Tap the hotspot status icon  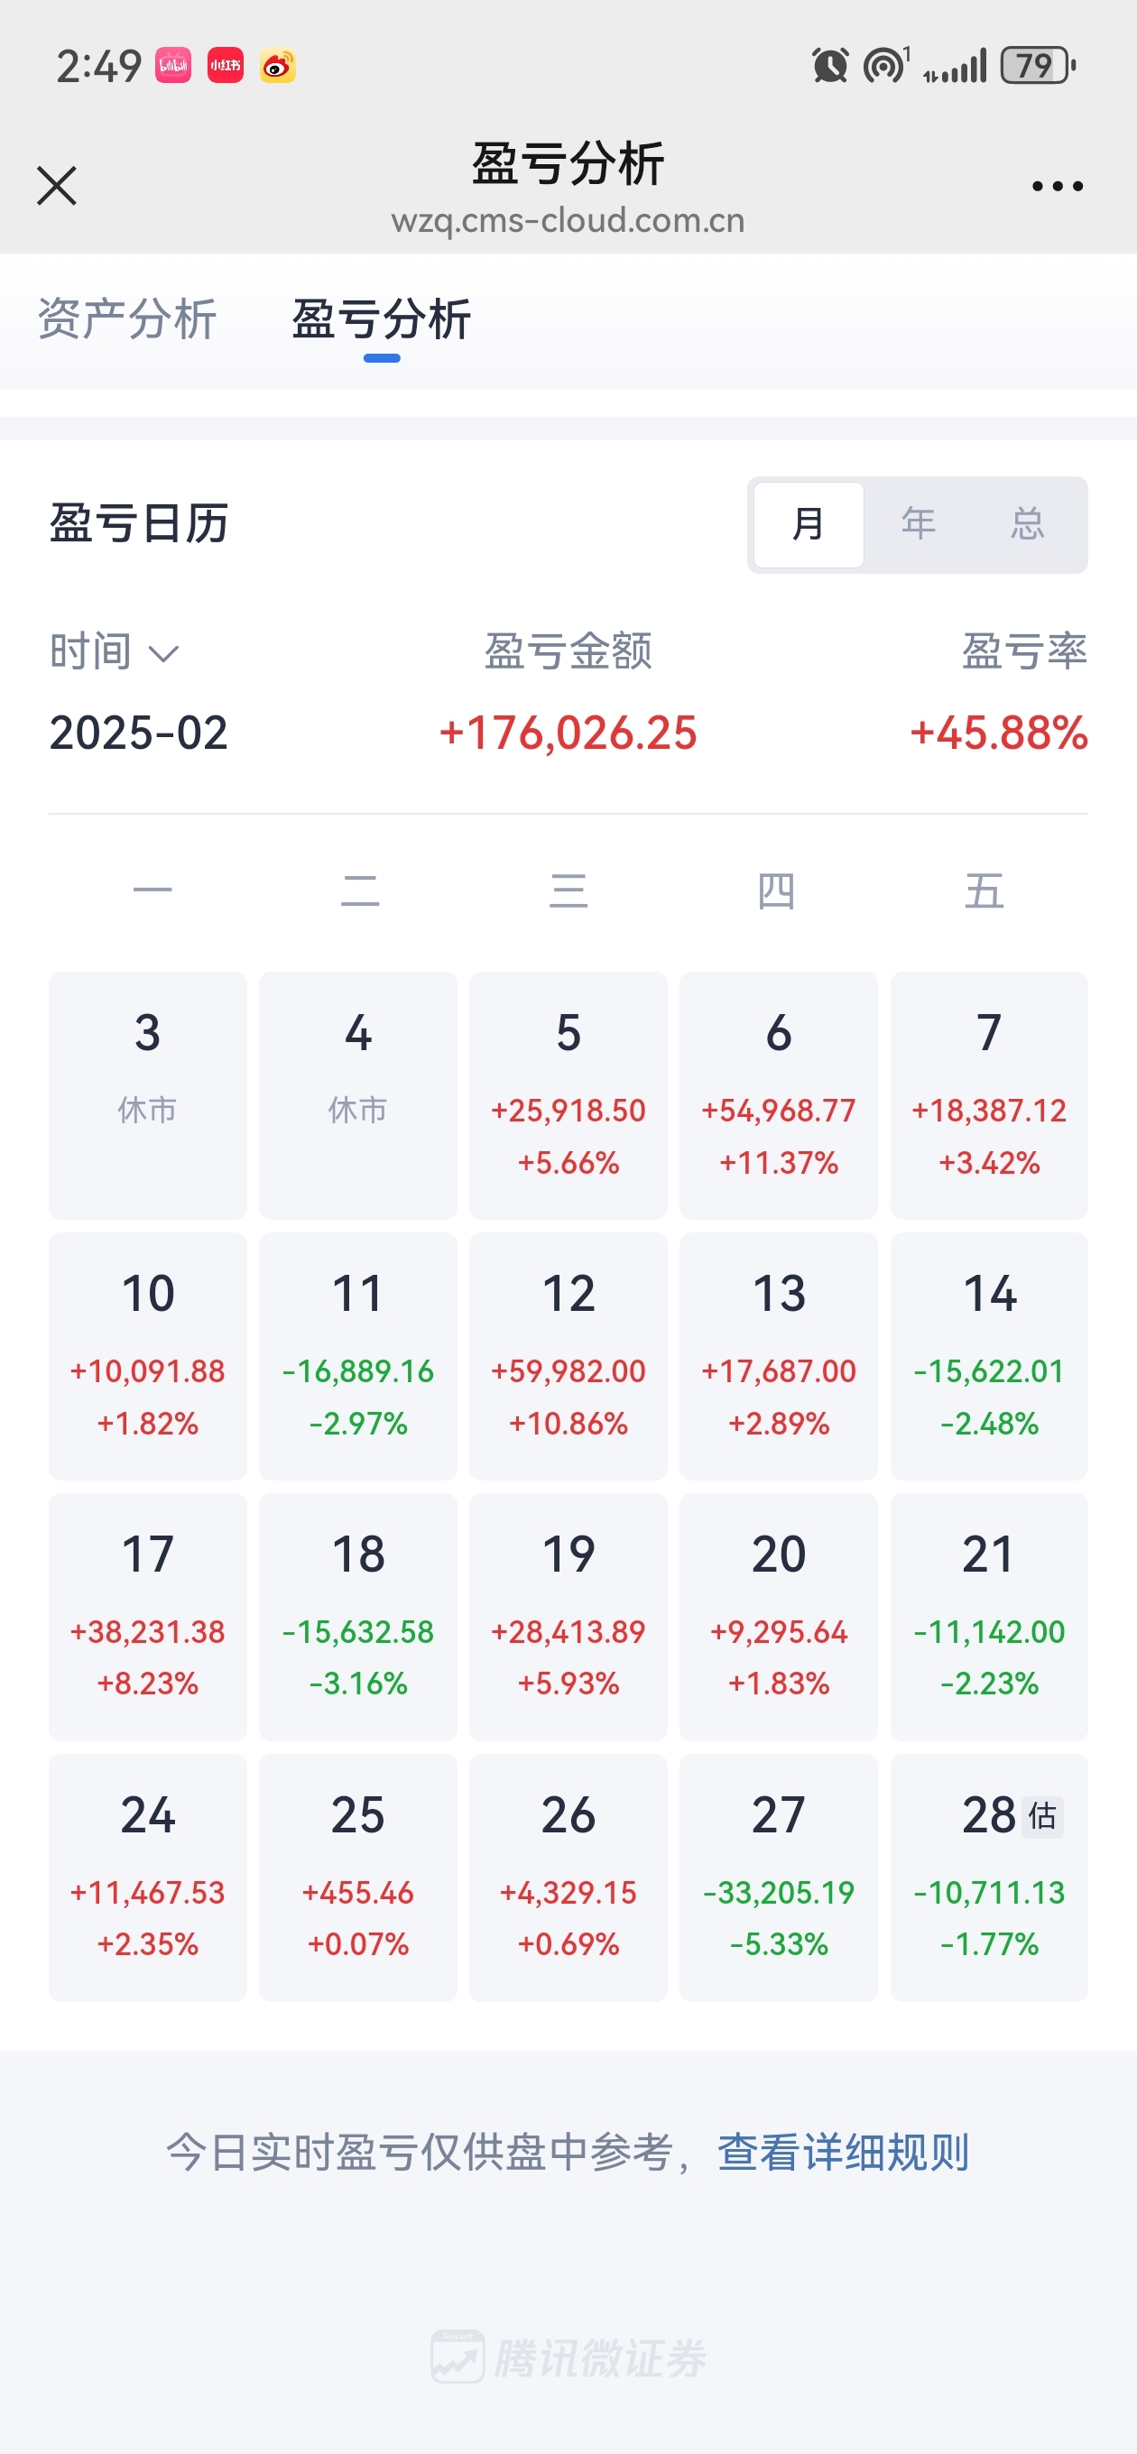885,66
